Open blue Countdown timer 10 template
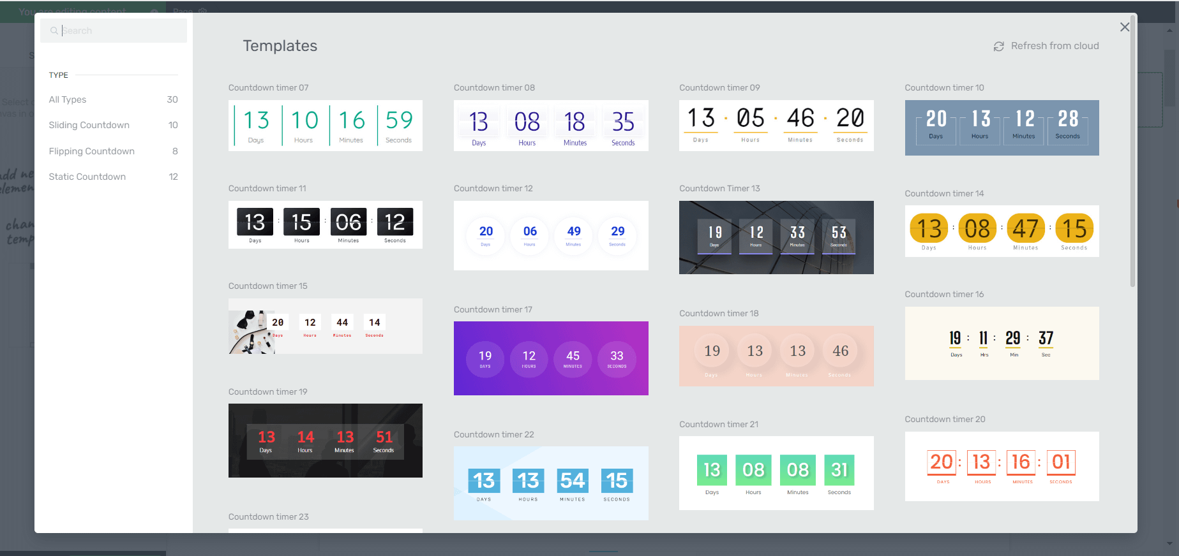The width and height of the screenshot is (1179, 556). 1002,128
